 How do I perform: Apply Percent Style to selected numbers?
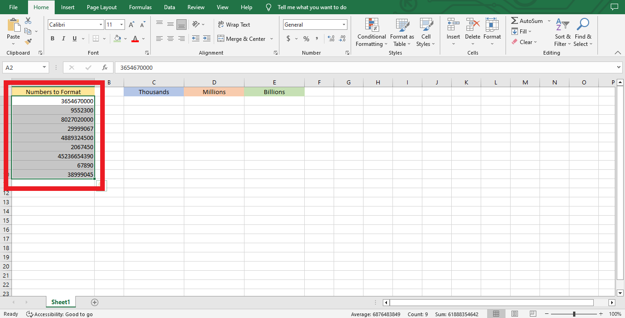click(306, 39)
